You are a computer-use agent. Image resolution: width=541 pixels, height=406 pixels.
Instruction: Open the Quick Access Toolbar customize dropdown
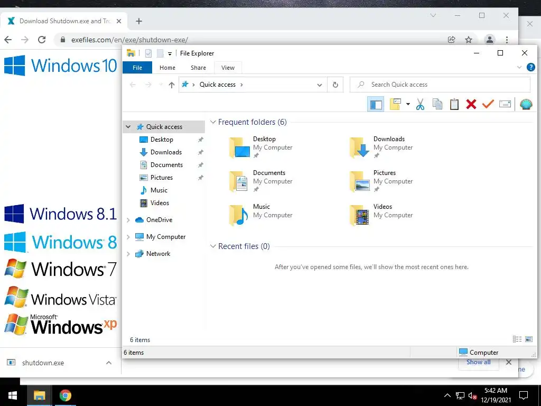tap(170, 53)
